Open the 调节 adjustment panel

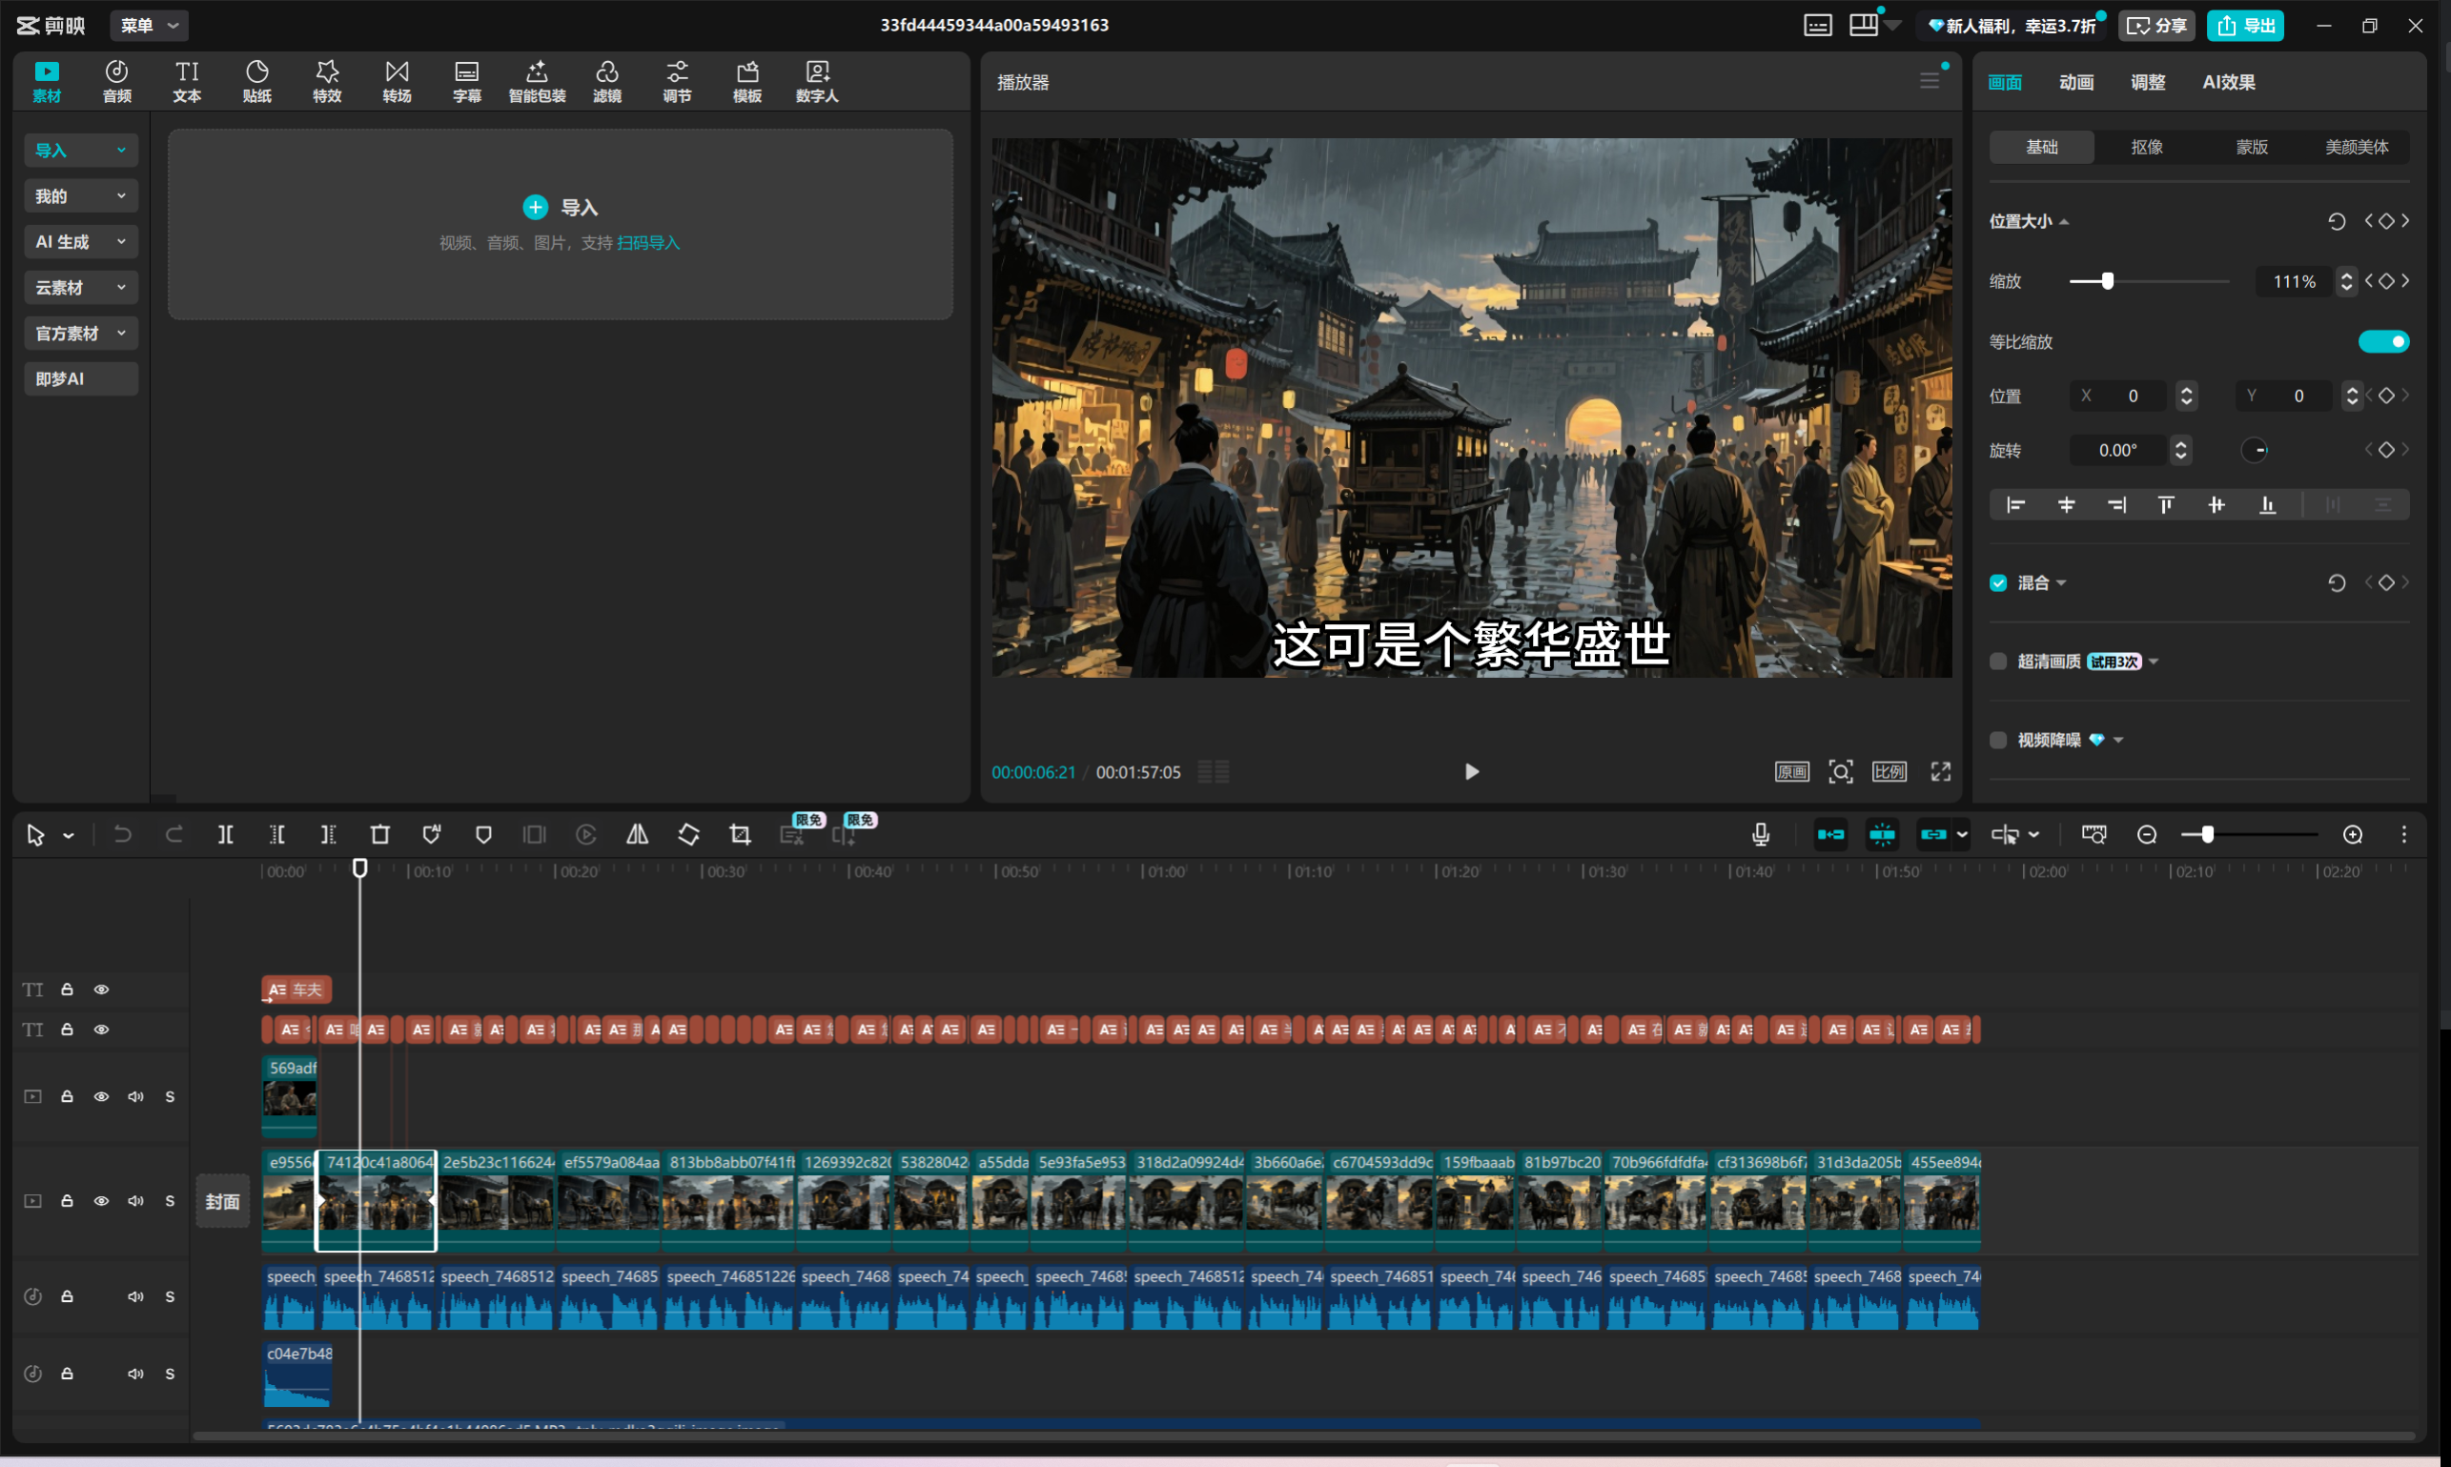coord(677,81)
